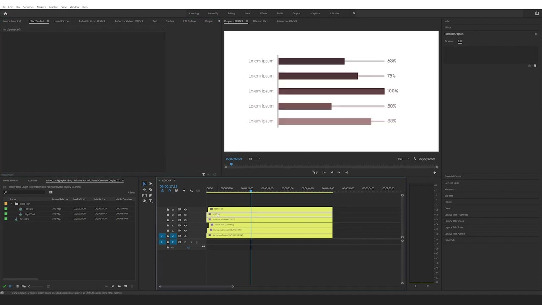
Task: Hide the V3 track output
Action: pos(185,225)
